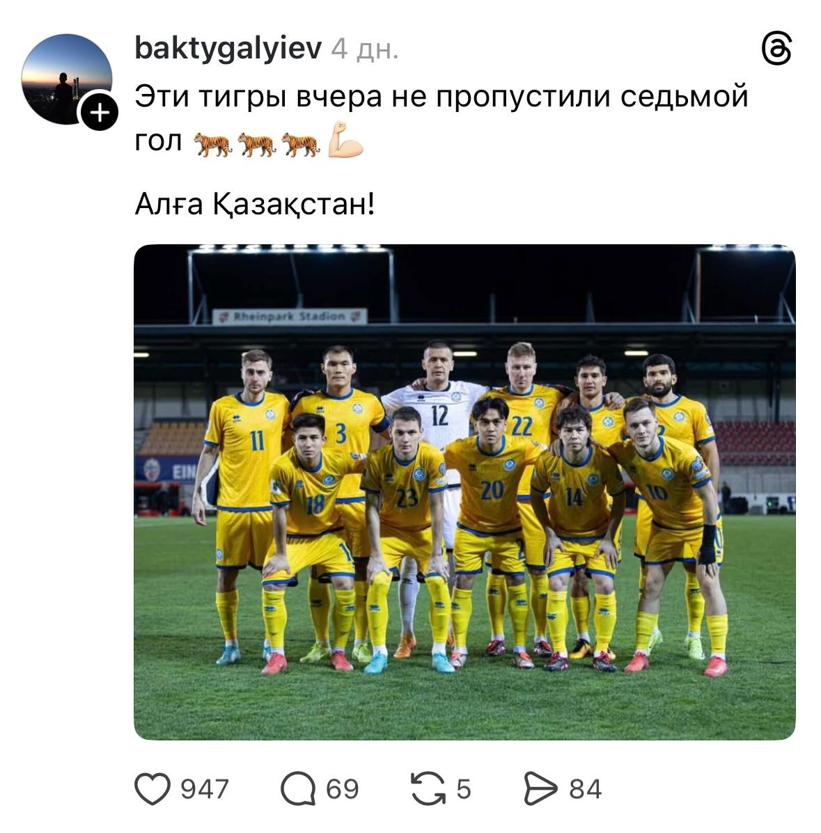Like the post with the heart icon
The width and height of the screenshot is (821, 833).
pos(153,788)
